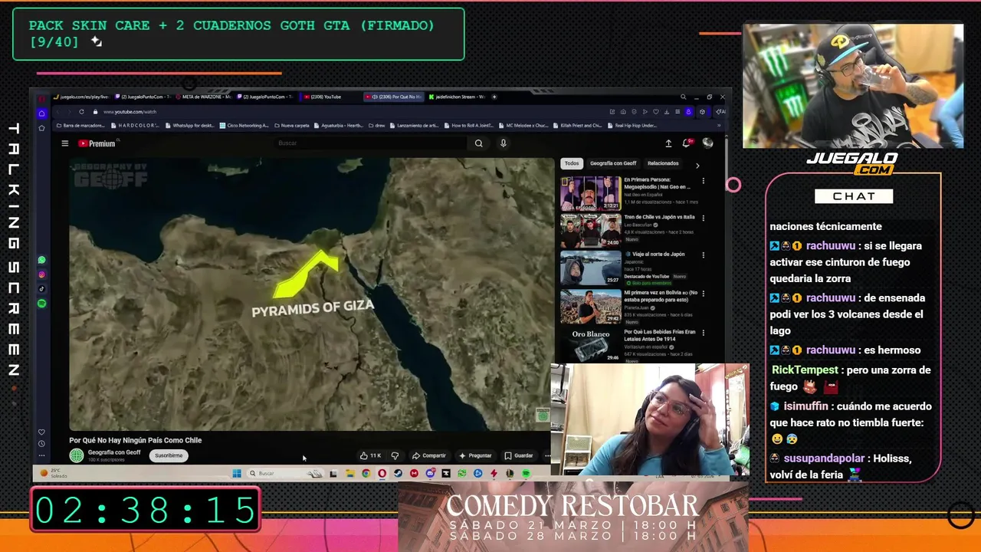Switch to the juegalo.com/es/play browser tab
Viewport: 981px width, 552px height.
click(x=81, y=97)
